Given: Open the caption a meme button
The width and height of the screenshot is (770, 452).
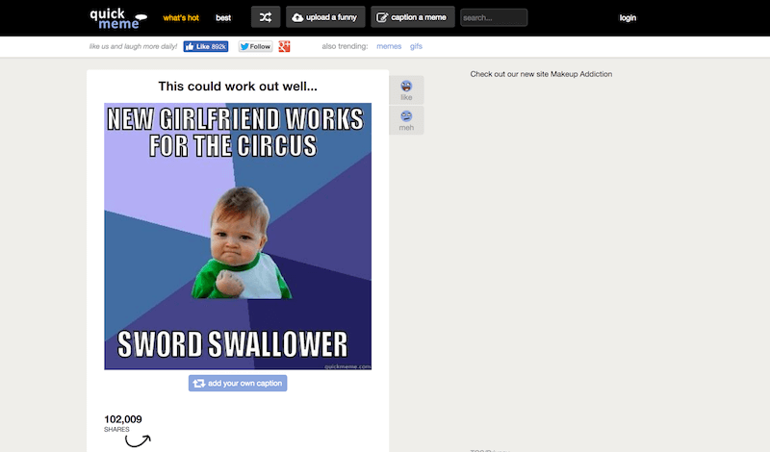Looking at the screenshot, I should (413, 17).
